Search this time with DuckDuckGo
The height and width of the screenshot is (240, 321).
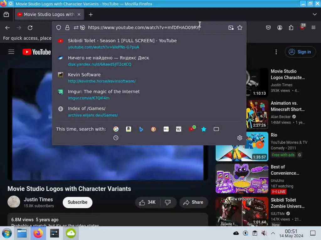coord(153,129)
